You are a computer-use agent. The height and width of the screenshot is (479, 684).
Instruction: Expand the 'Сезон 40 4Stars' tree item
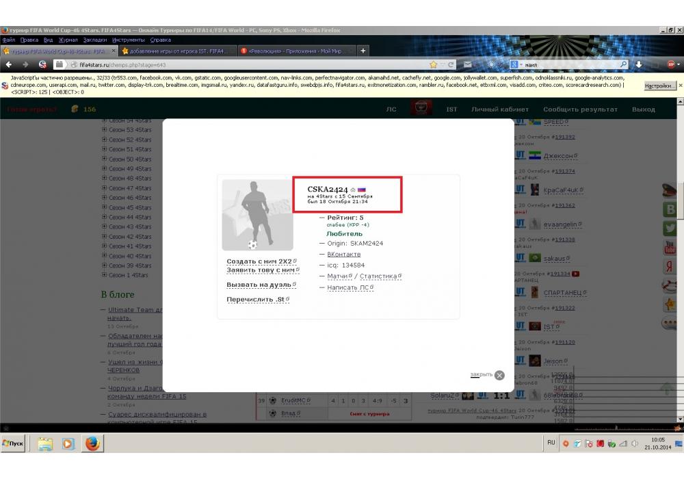tap(104, 256)
